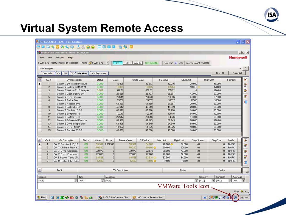Click the Drop All button
This screenshot has height=215, width=286.
[x=220, y=73]
